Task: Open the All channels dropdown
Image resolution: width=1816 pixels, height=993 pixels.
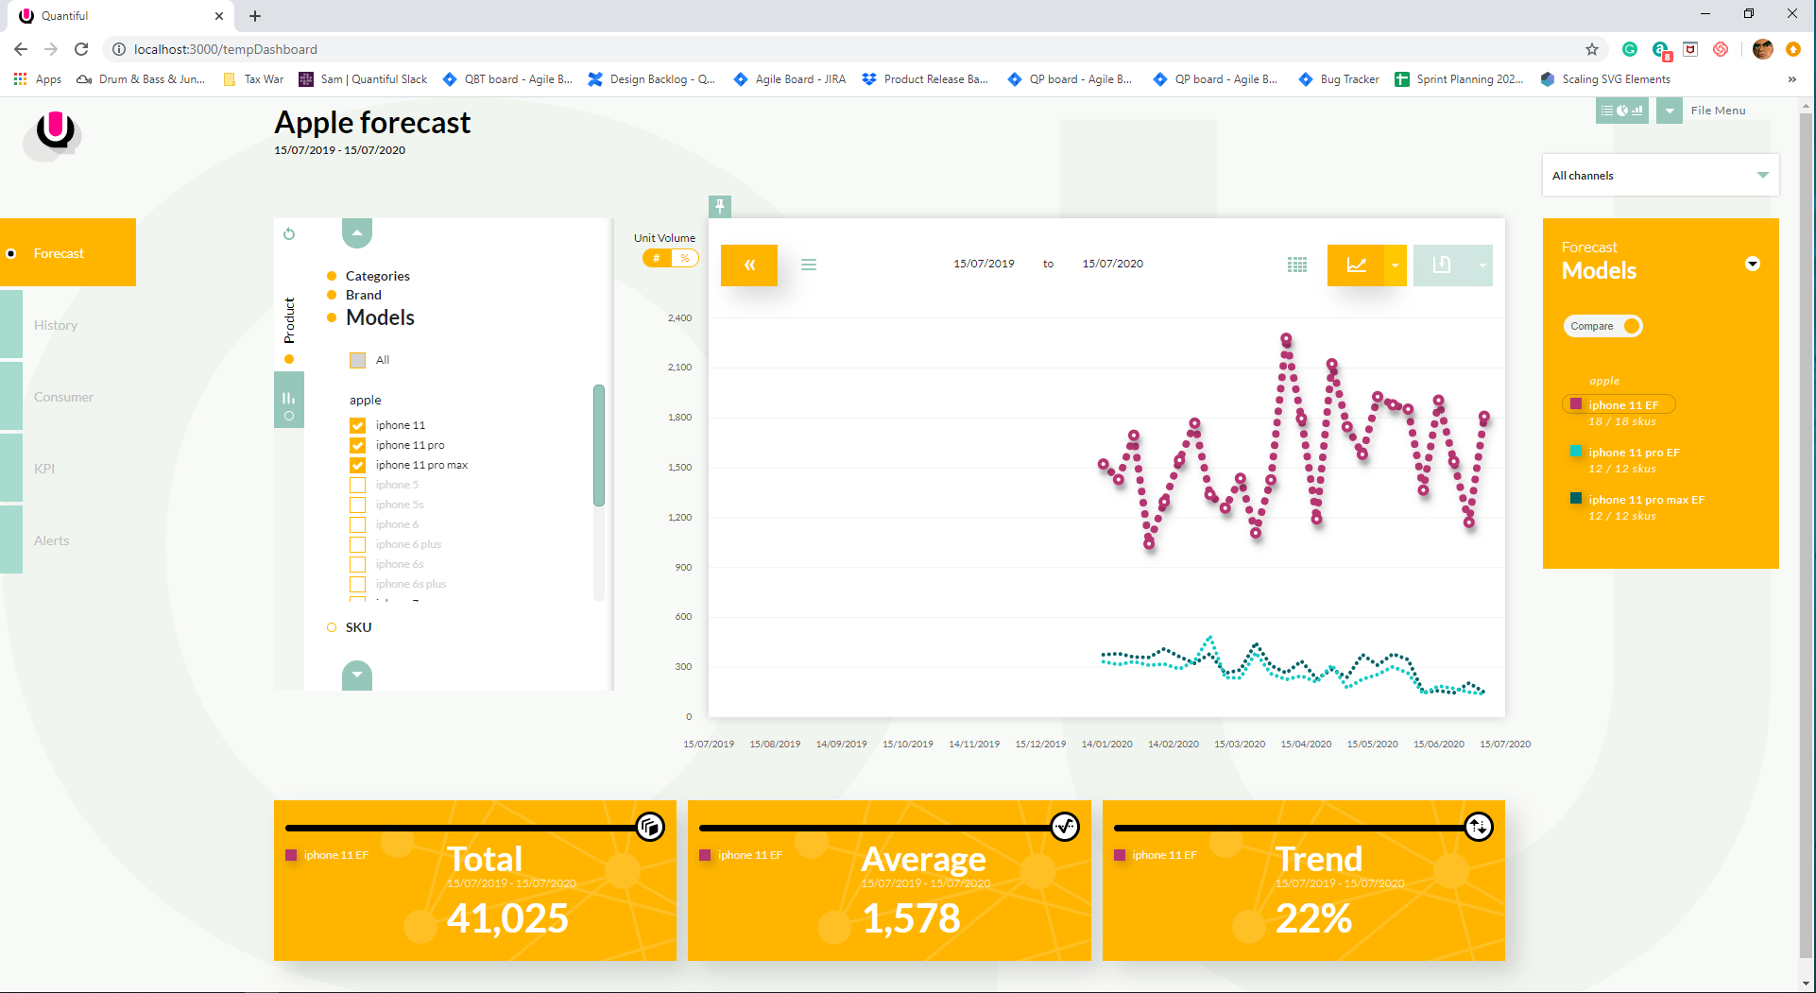Action: tap(1660, 176)
